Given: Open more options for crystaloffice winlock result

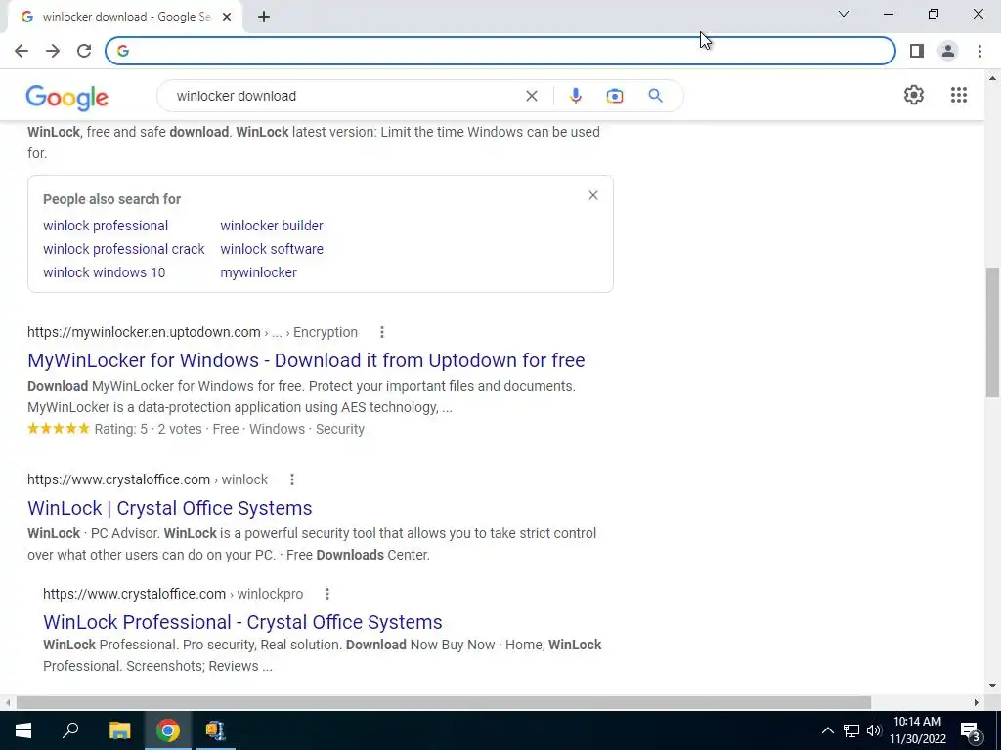Looking at the screenshot, I should 291,479.
